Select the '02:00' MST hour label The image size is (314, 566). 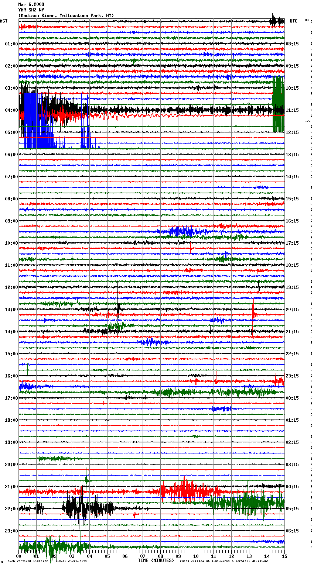click(x=11, y=66)
